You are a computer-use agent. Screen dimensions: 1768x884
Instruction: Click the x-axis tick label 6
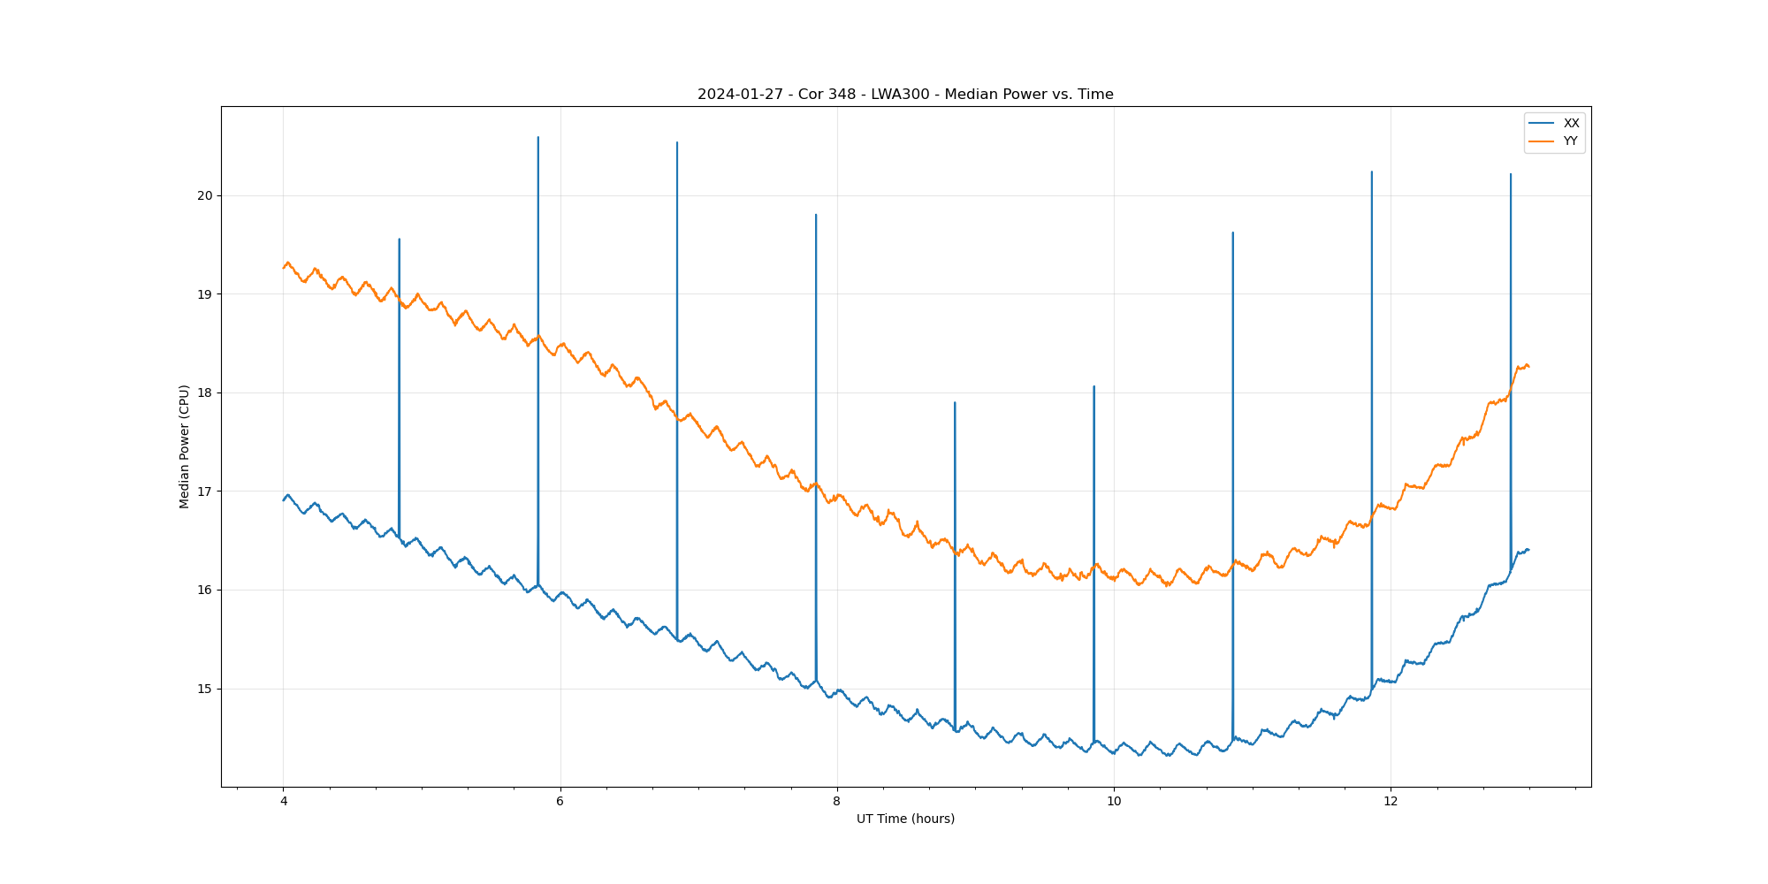coord(560,802)
